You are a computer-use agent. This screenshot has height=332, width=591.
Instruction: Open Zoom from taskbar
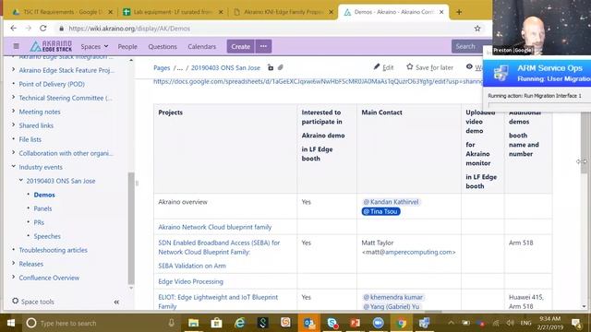[378, 323]
